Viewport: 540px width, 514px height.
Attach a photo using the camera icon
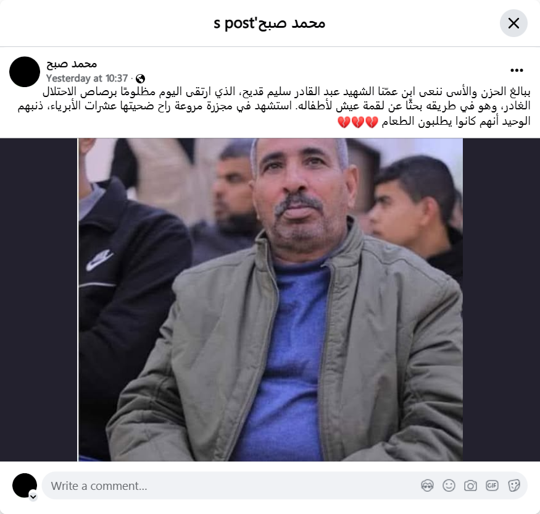[x=470, y=486]
